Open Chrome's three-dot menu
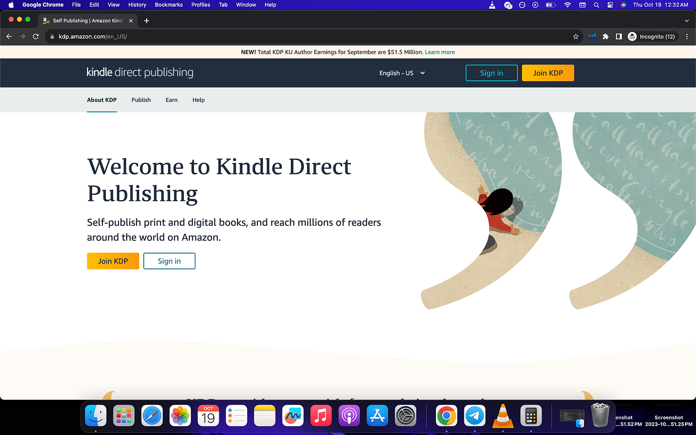The height and width of the screenshot is (435, 696). (x=687, y=36)
